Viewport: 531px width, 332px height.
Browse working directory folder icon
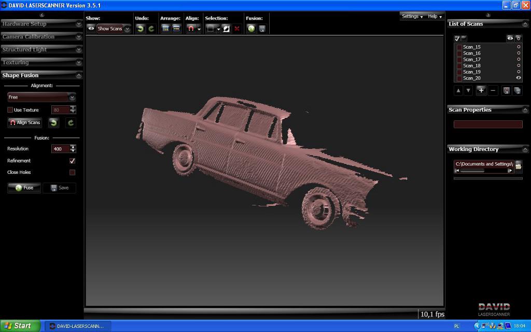coord(519,165)
